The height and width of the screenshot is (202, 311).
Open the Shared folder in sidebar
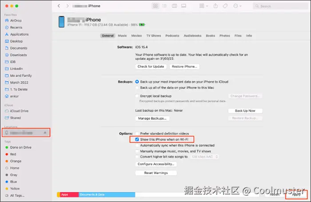[x=13, y=118]
